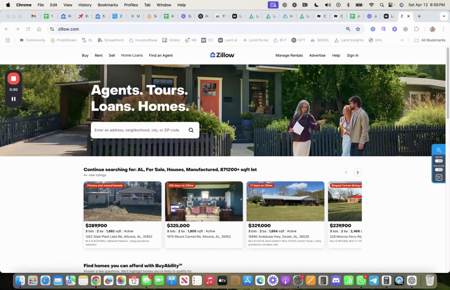Bookmark the page with the star icon
This screenshot has height=290, width=450.
pyautogui.click(x=358, y=29)
